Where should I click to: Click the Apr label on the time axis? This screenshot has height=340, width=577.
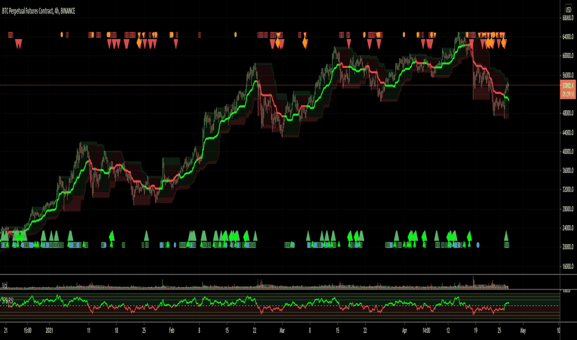tap(404, 331)
